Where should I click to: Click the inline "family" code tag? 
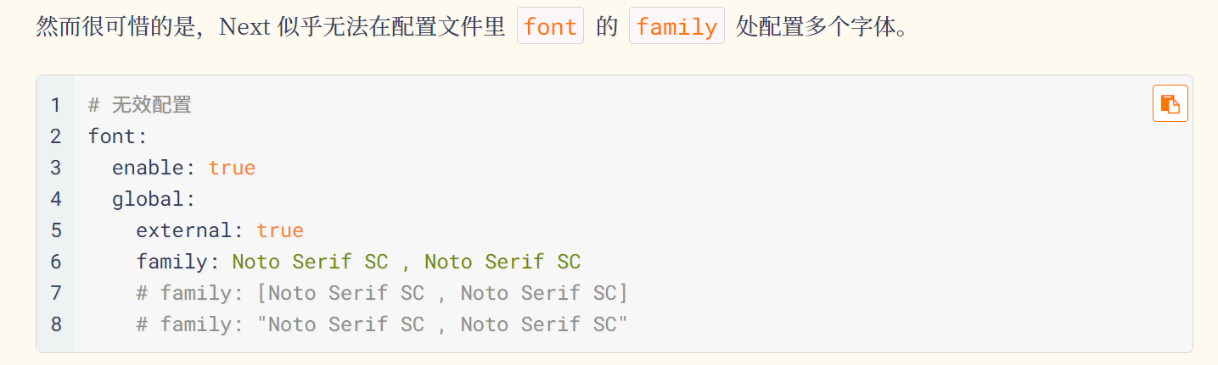coord(676,27)
